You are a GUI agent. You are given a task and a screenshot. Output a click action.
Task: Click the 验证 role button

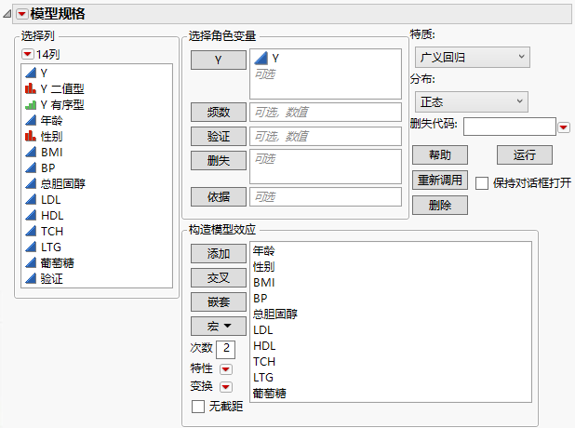click(219, 137)
